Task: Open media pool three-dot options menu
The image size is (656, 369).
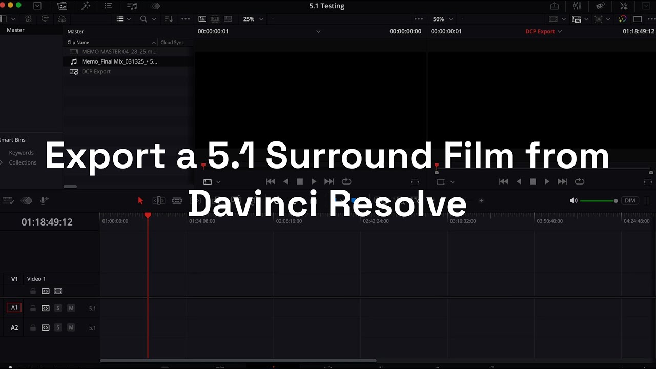Action: (x=185, y=19)
